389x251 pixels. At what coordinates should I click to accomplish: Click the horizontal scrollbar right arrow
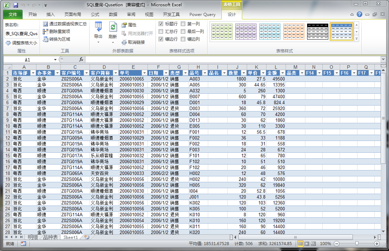[x=375, y=237]
